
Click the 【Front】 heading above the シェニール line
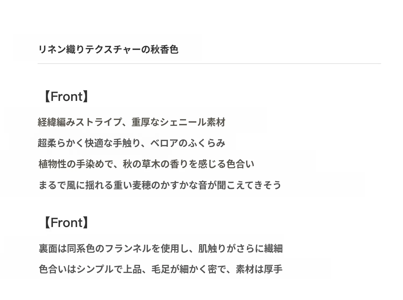66,97
